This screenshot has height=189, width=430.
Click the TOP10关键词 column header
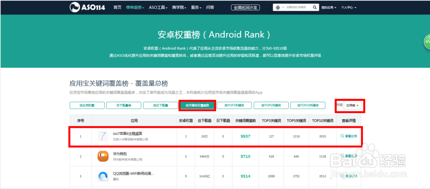click(322, 121)
